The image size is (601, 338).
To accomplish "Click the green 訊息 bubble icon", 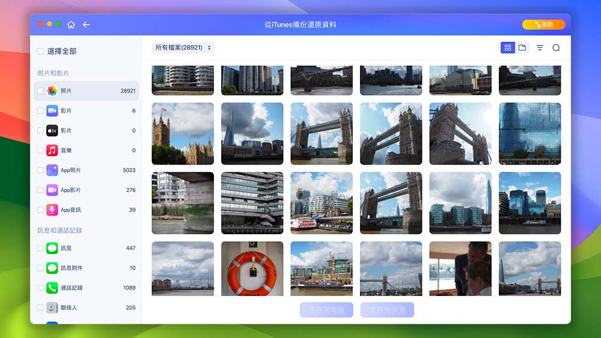I will (x=52, y=248).
